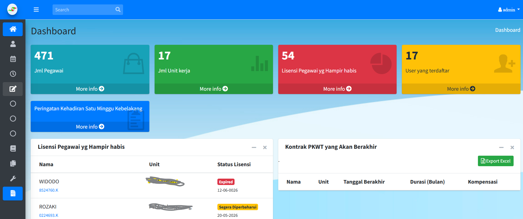Click the Export Excel button
523x219 pixels.
496,161
